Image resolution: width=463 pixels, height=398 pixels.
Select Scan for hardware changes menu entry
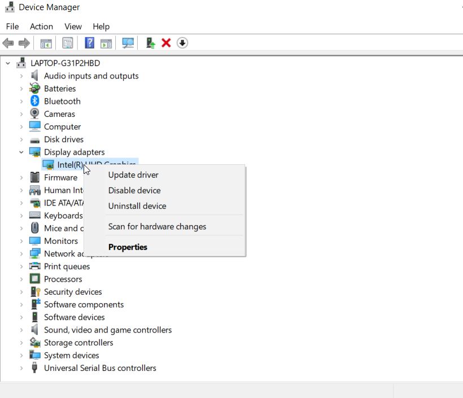tap(164, 226)
